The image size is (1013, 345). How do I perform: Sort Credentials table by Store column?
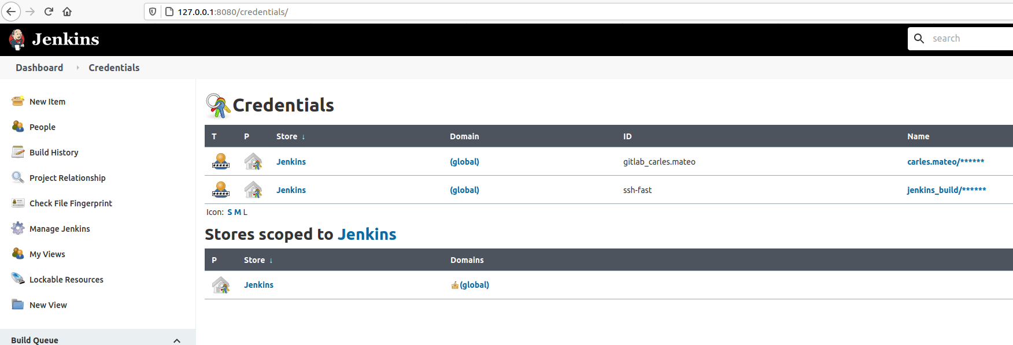pyautogui.click(x=290, y=136)
